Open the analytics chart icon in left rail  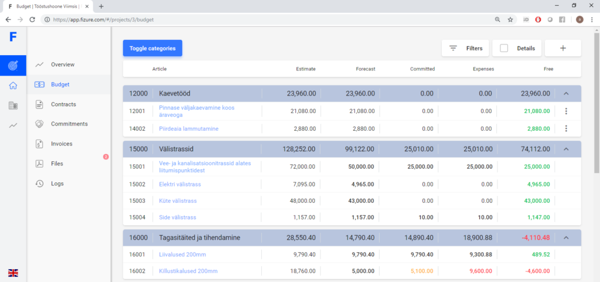(x=13, y=125)
